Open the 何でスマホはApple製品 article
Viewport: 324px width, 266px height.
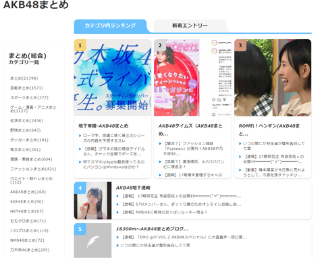point(113,164)
